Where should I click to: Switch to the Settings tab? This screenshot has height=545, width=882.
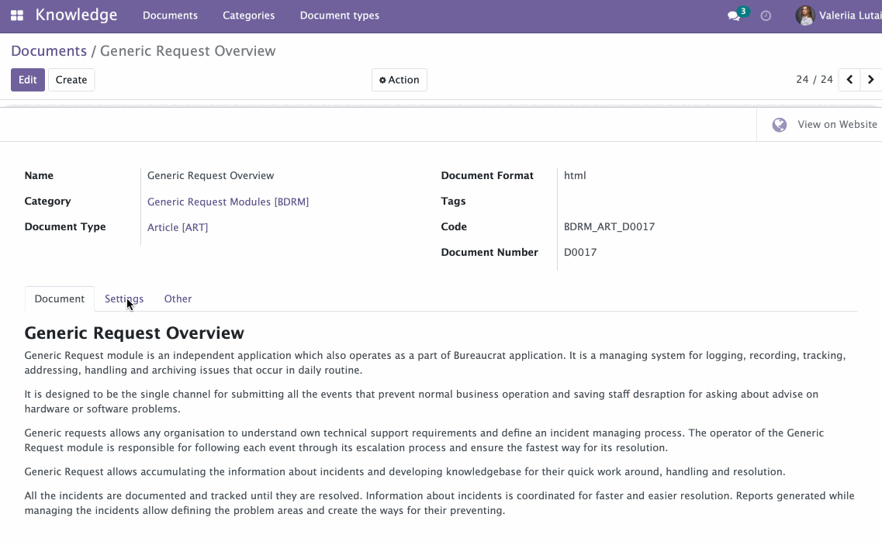click(x=124, y=298)
